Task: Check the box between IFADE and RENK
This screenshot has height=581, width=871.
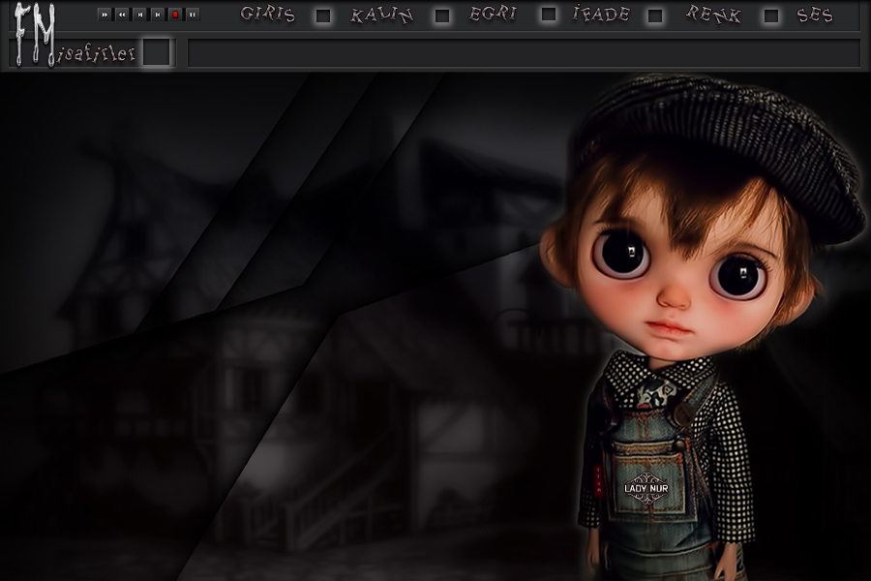Action: click(x=655, y=15)
